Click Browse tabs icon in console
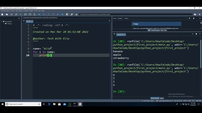Viewport: 202px width, 113px height. click(x=114, y=34)
